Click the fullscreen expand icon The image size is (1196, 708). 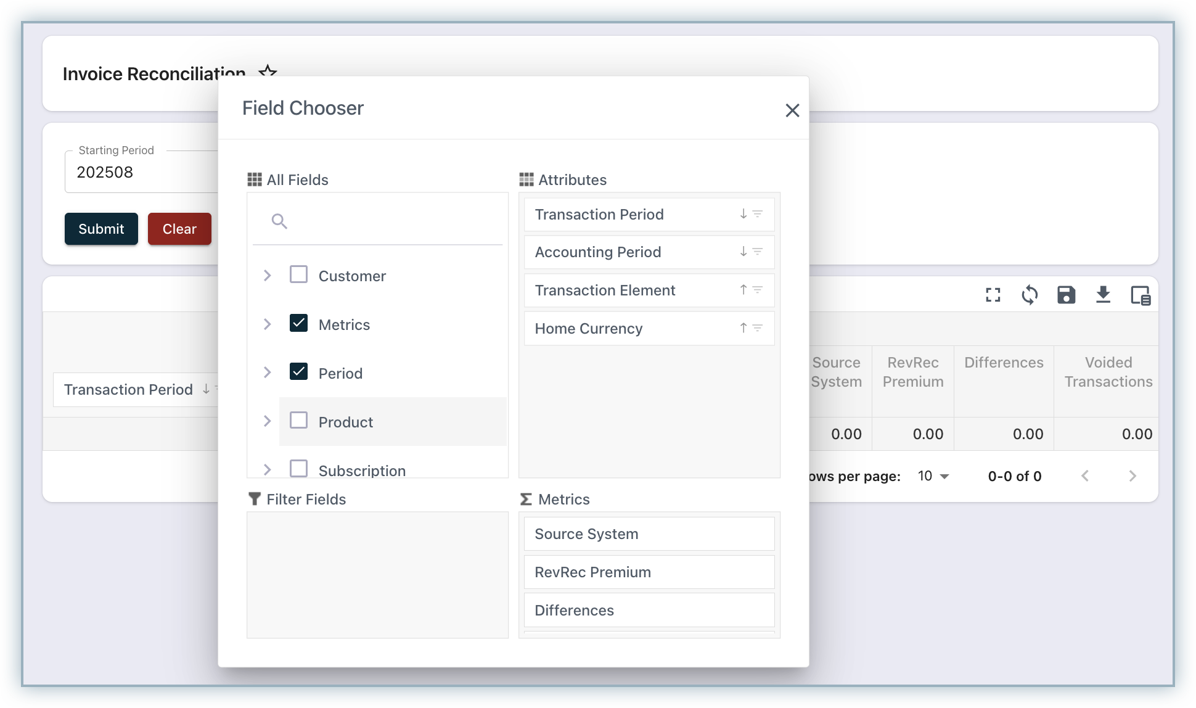[993, 295]
